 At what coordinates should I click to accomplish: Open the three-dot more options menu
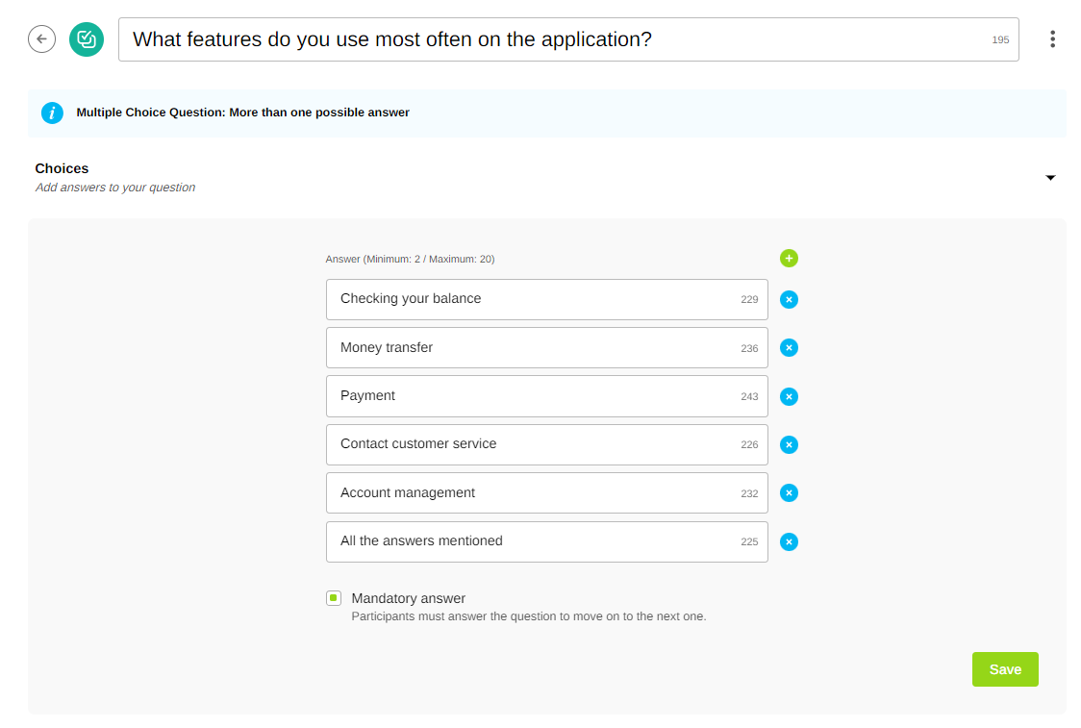click(x=1052, y=39)
